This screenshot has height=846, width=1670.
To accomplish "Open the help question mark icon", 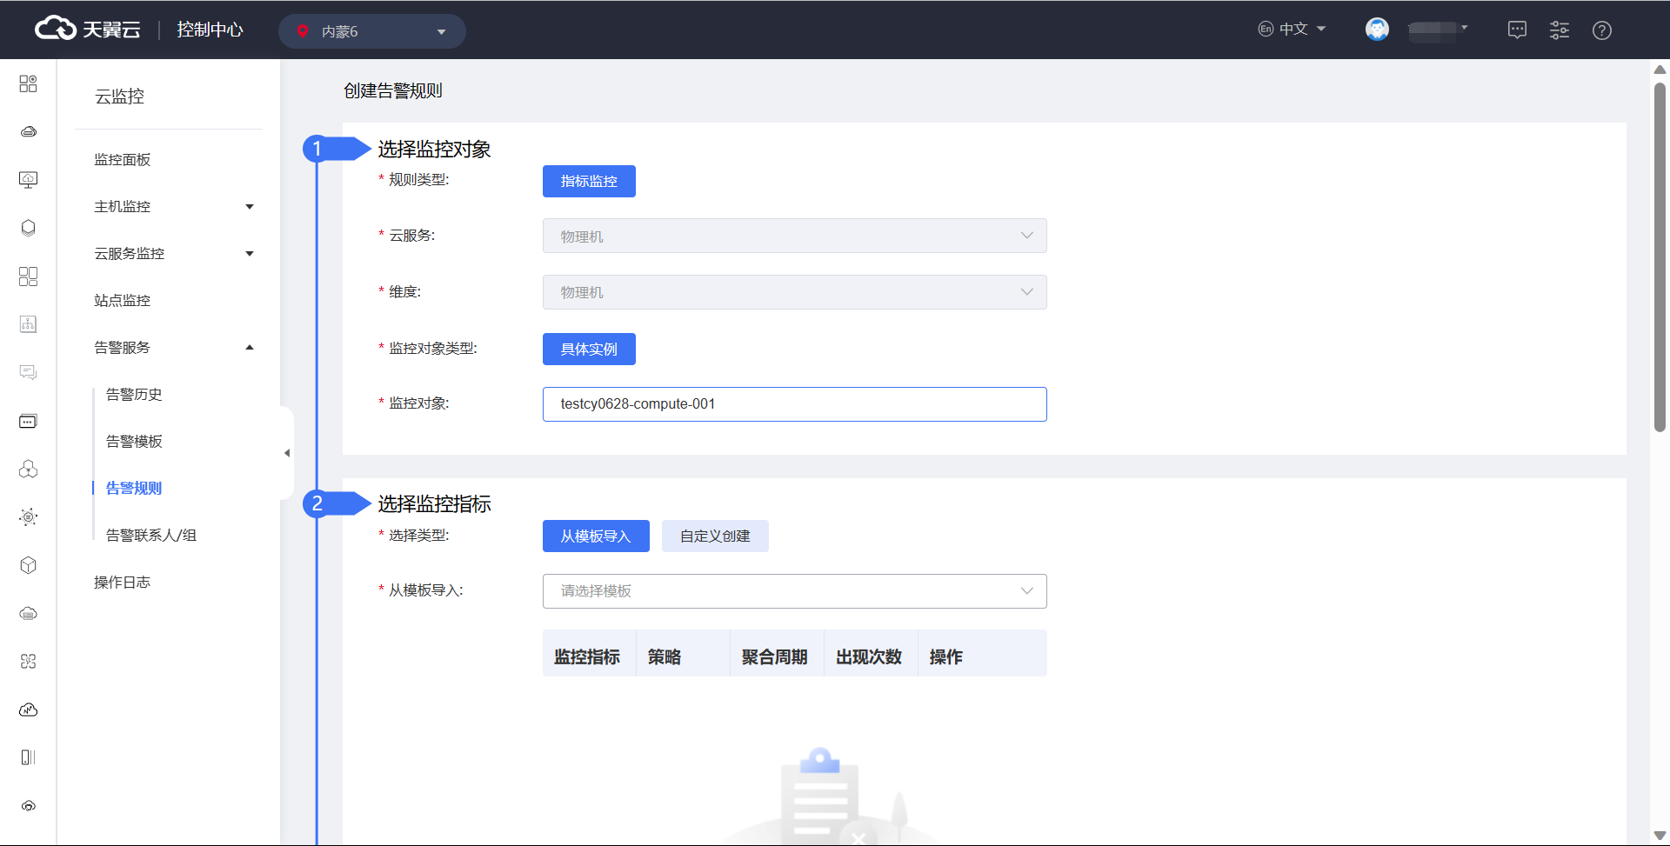I will (x=1601, y=30).
